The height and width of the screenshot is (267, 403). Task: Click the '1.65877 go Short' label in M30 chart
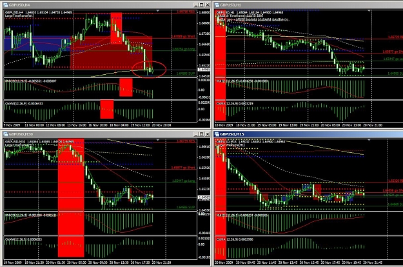click(183, 168)
